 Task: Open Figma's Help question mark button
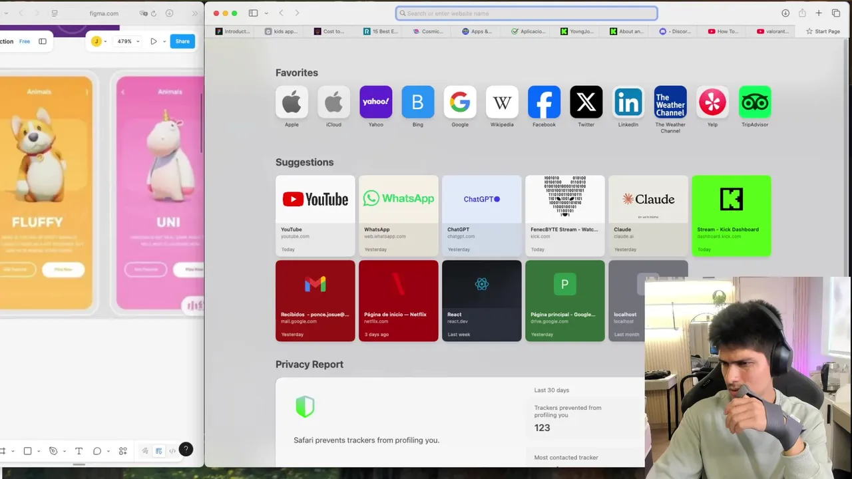(186, 449)
